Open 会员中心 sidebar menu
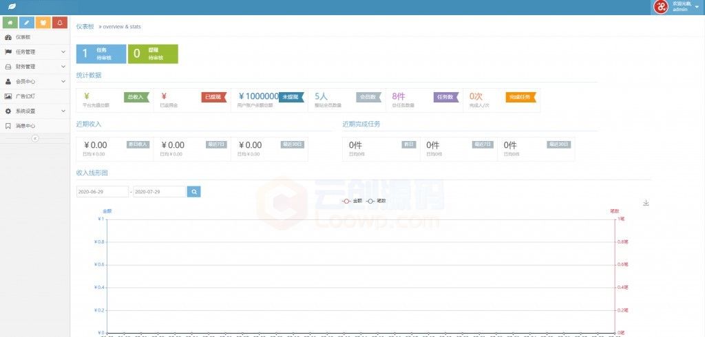705x337 pixels. 35,82
